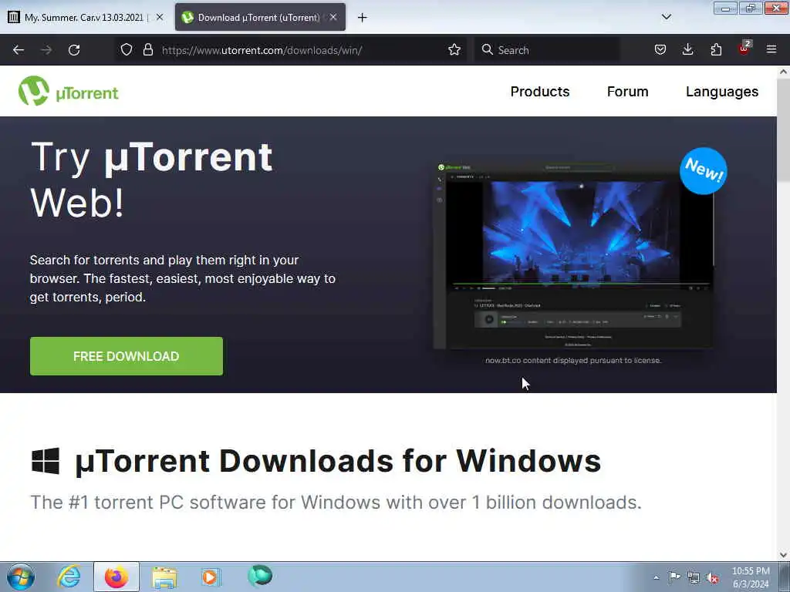
Task: Open the shield tracking protection icon
Action: click(x=127, y=50)
